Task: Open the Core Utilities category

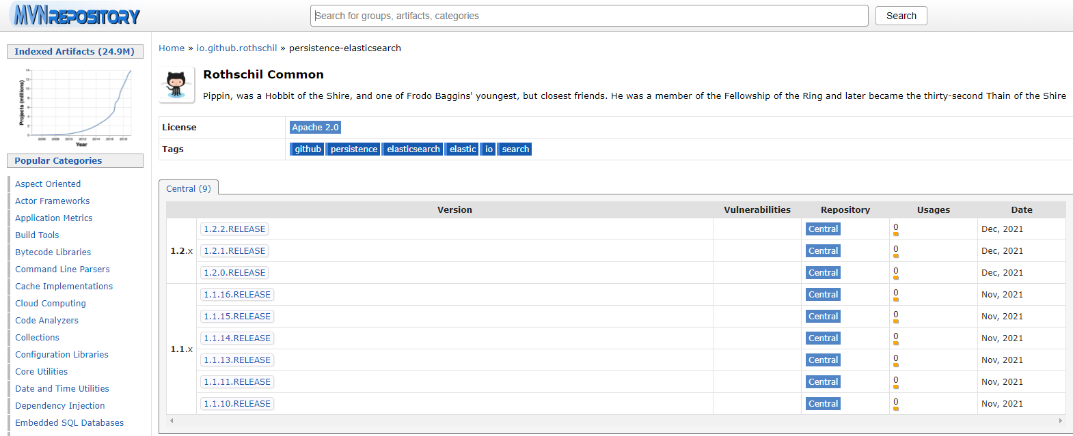Action: click(42, 372)
